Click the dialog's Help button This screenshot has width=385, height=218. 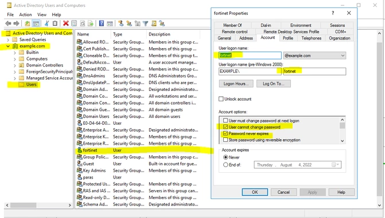coord(341,192)
